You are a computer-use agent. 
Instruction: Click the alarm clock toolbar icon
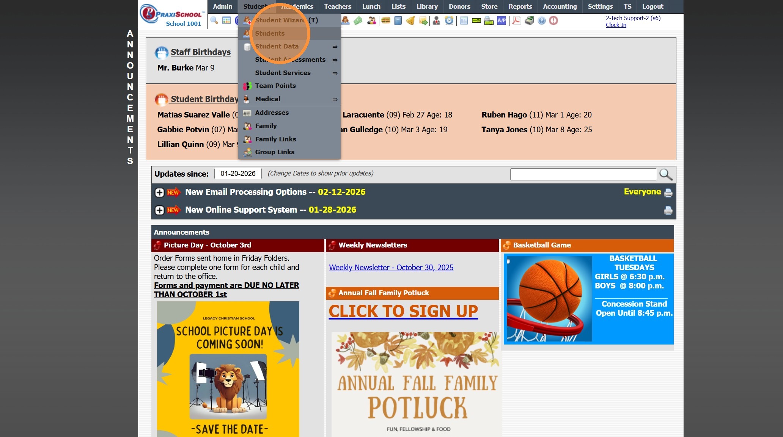449,20
